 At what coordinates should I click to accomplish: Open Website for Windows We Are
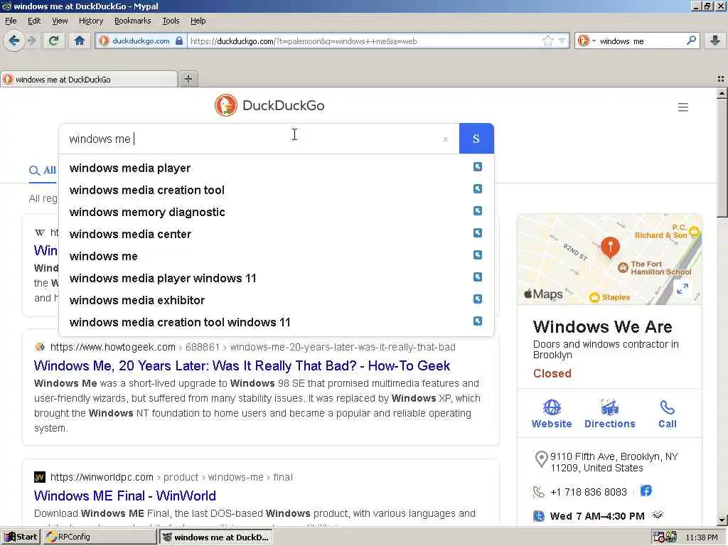tap(552, 414)
